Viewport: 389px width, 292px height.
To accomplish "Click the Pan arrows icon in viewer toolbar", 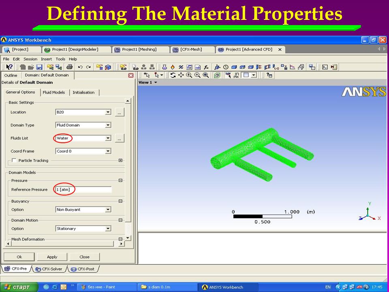I will [181, 75].
